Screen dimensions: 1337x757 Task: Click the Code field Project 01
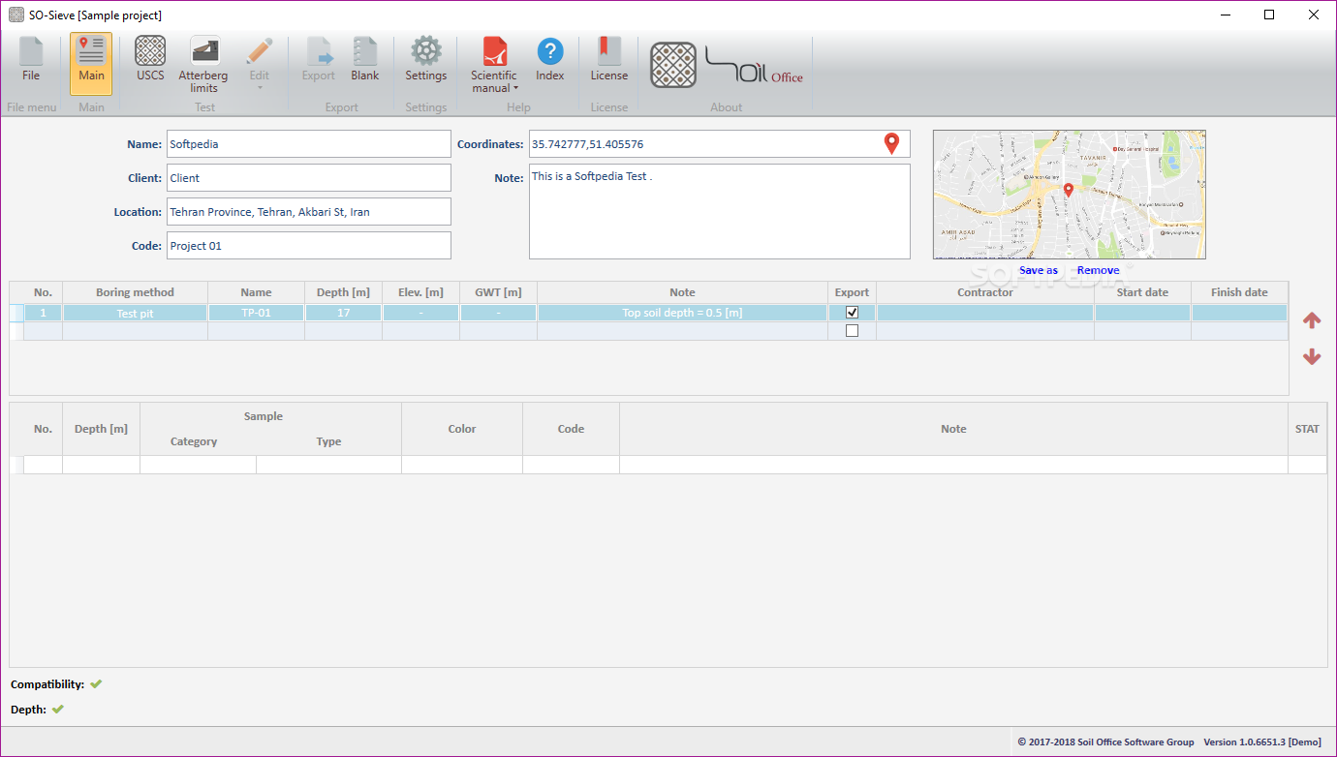[309, 246]
